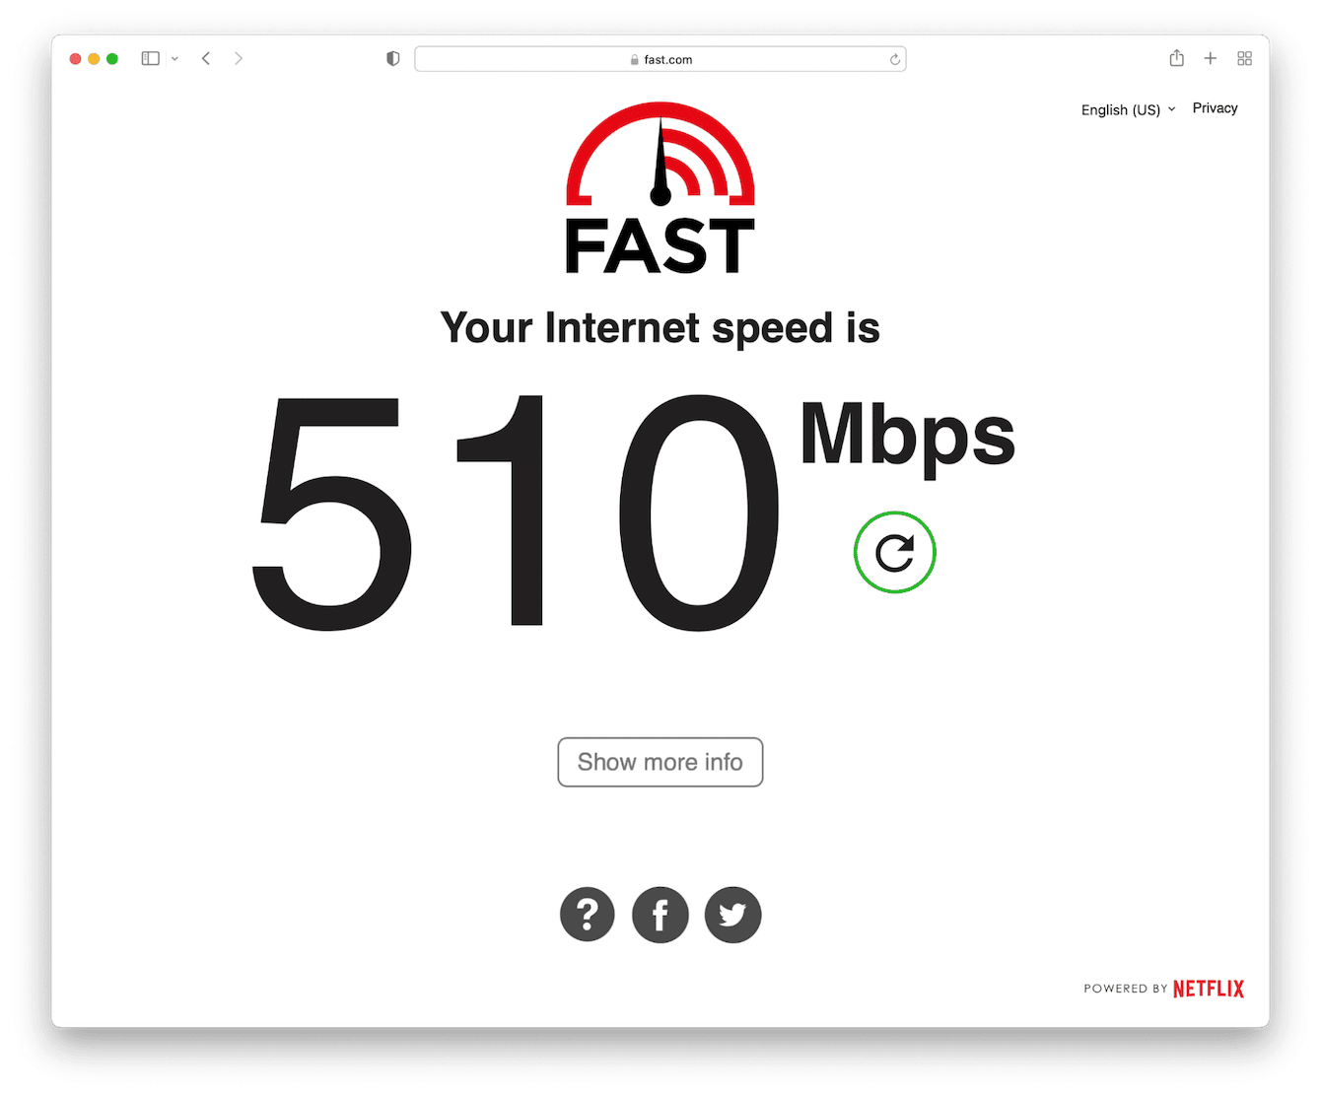Reload the page from the address bar
Viewport: 1321px width, 1096px height.
point(894,59)
